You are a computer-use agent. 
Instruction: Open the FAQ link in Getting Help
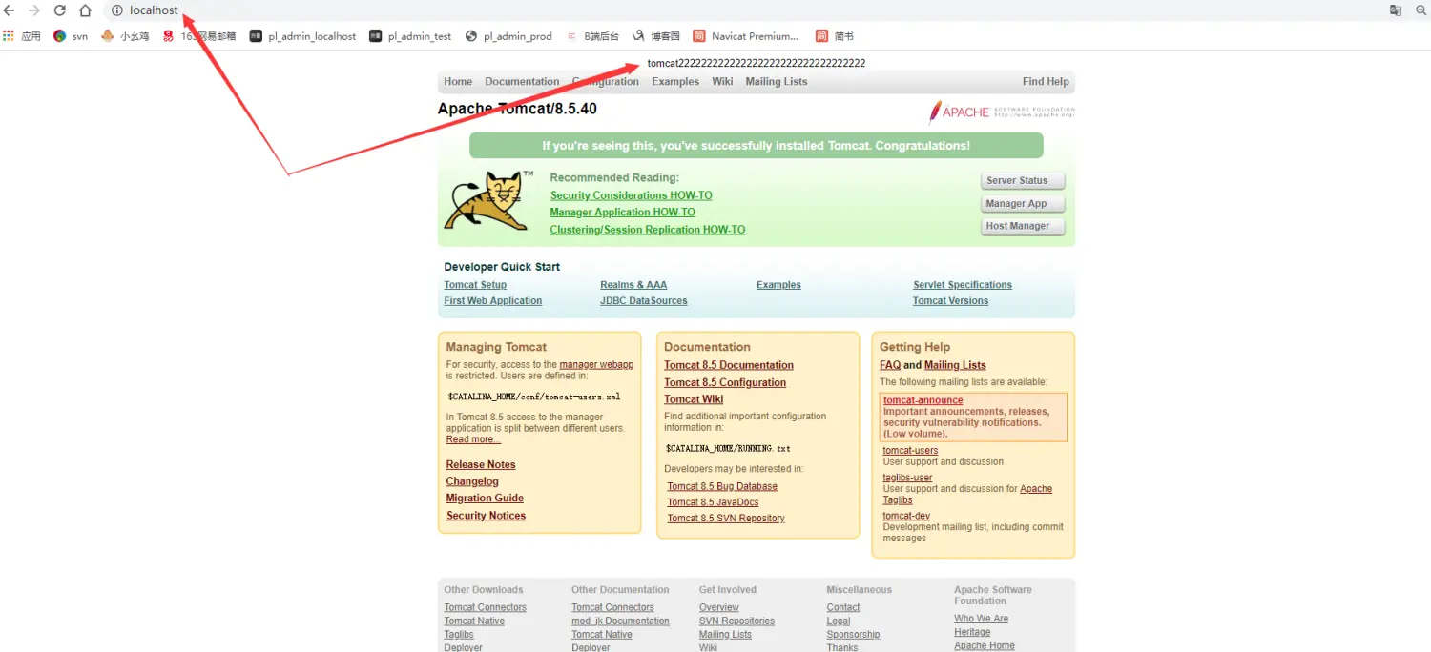890,365
